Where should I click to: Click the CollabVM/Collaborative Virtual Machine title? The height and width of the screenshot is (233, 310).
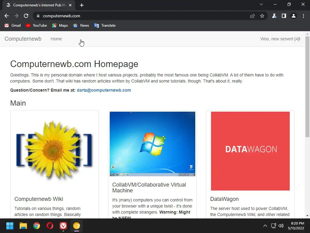149,187
